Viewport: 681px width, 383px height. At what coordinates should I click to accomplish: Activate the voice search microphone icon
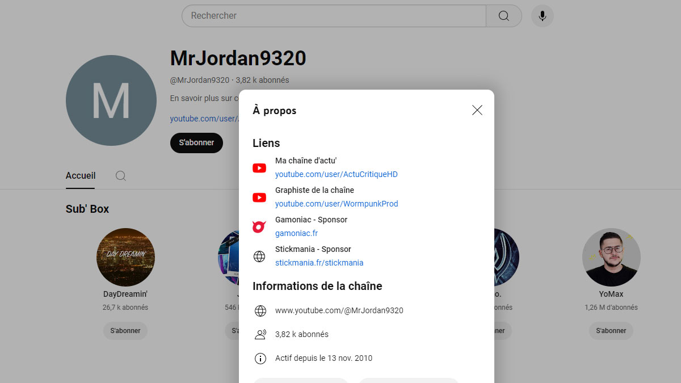click(x=542, y=16)
